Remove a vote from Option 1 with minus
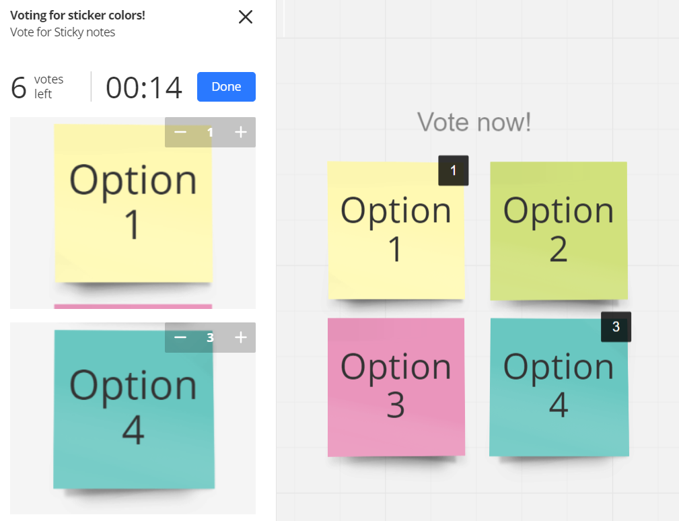 180,133
